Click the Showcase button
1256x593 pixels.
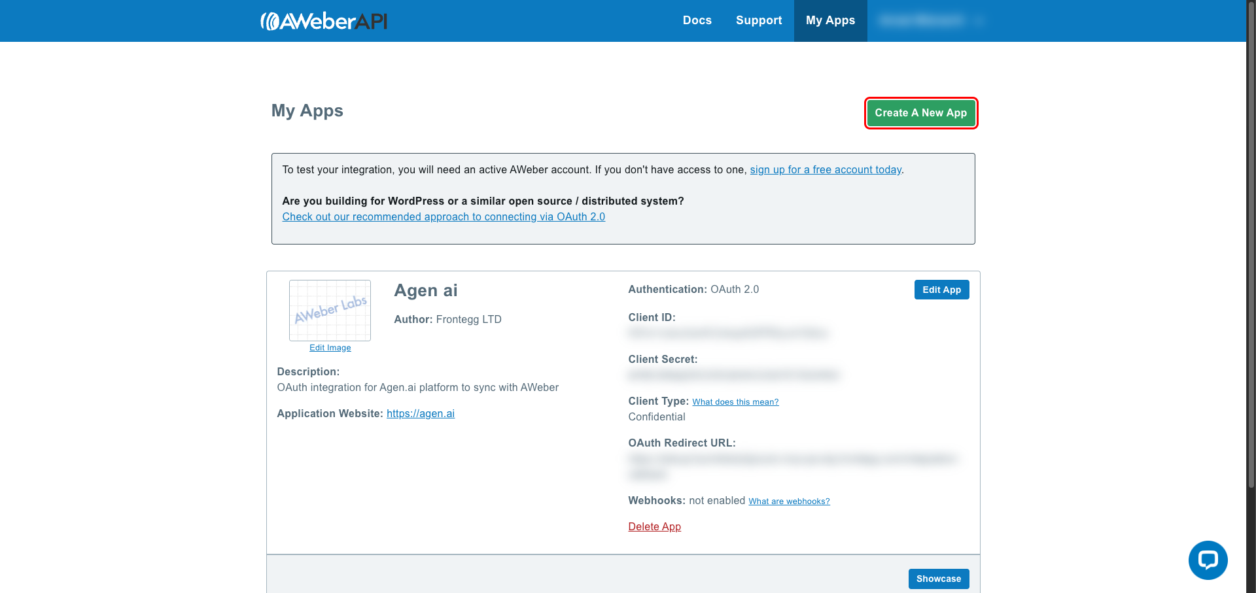[x=938, y=579]
